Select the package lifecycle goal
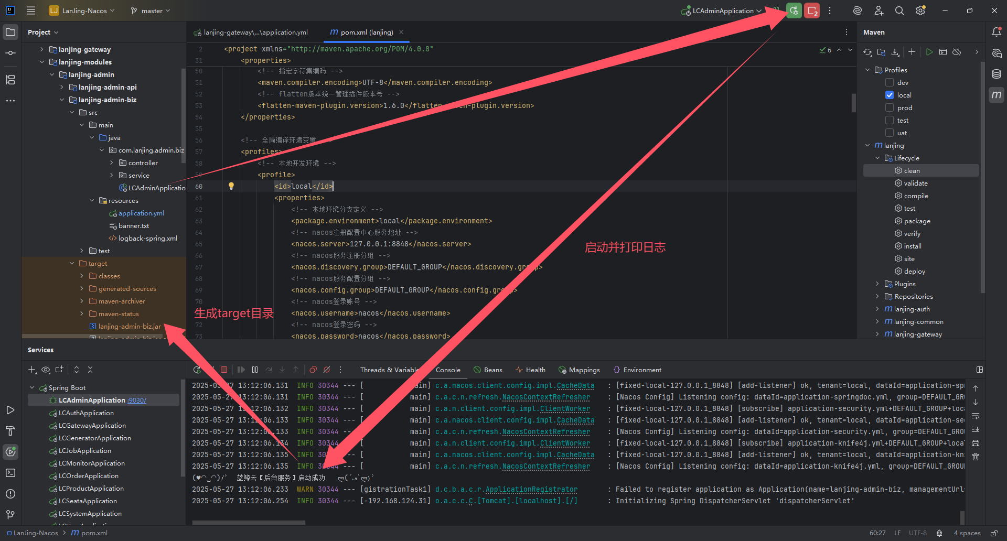 917,221
